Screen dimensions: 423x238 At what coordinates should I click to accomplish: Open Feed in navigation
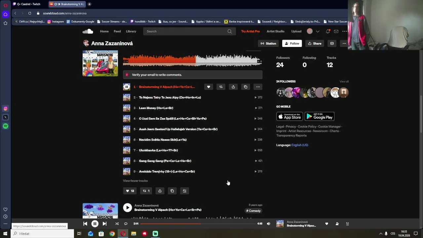point(117,31)
